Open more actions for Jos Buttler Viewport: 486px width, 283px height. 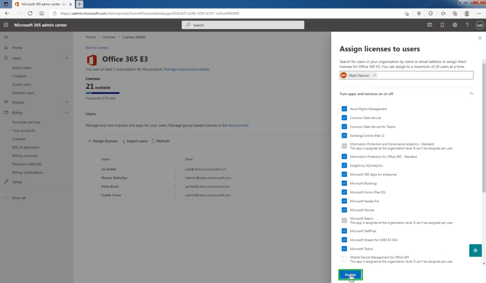click(176, 169)
